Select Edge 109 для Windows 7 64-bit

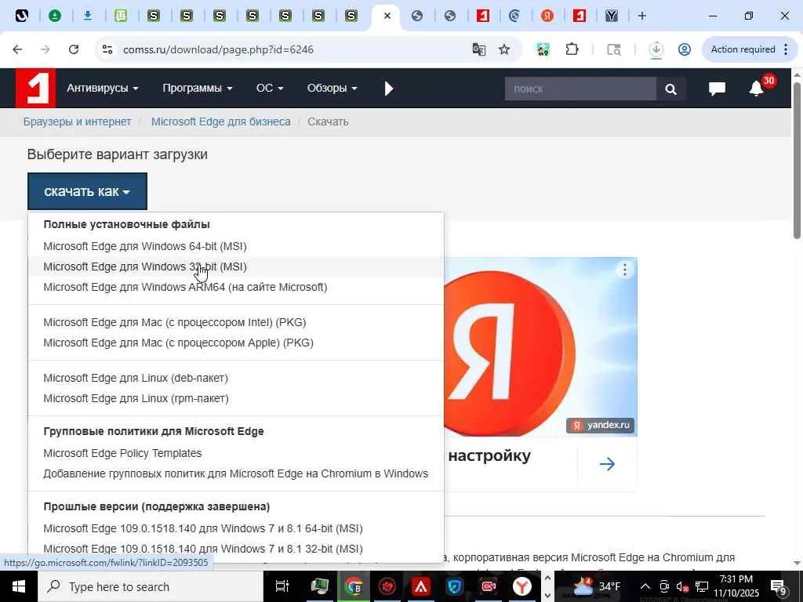click(203, 529)
